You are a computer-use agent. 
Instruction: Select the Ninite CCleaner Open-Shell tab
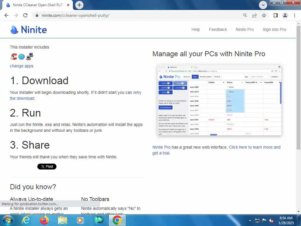38,5
